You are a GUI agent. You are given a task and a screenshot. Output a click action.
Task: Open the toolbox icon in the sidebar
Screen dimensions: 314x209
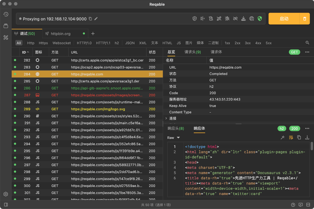pyautogui.click(x=6, y=37)
